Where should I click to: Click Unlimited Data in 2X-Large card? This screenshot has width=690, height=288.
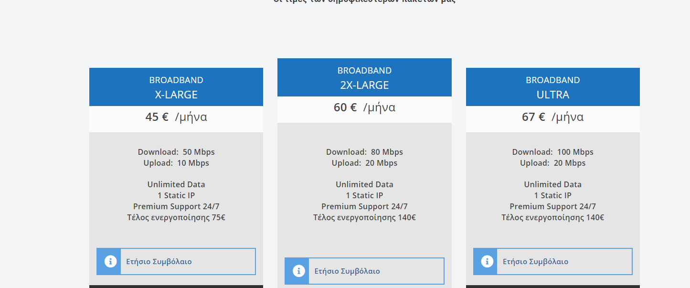(364, 184)
